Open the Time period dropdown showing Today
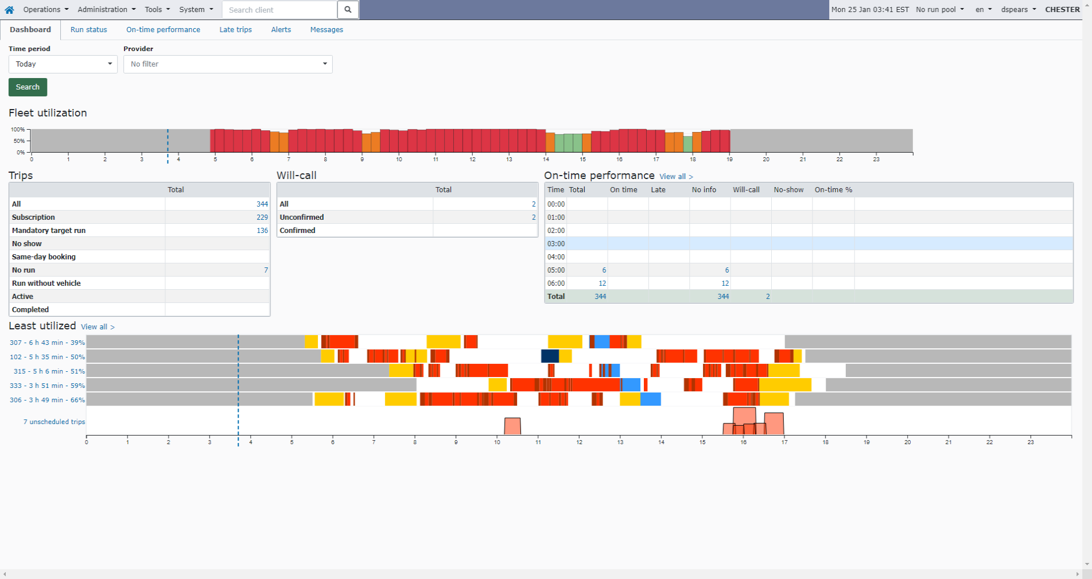 pos(63,64)
